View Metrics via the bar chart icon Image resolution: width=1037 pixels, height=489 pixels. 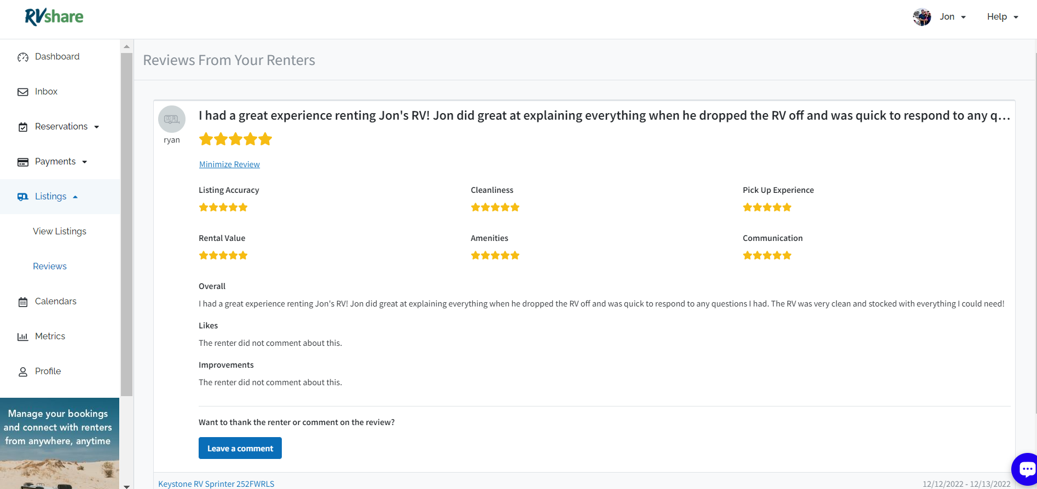22,336
